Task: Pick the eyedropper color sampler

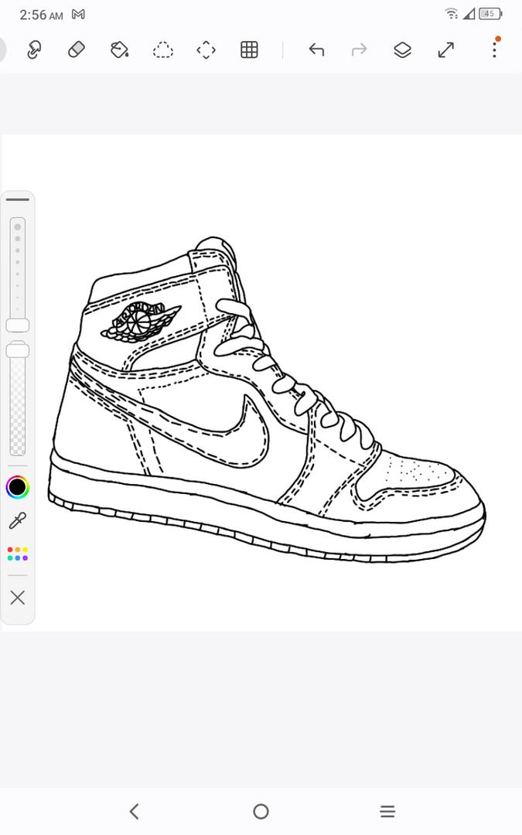Action: [x=18, y=520]
